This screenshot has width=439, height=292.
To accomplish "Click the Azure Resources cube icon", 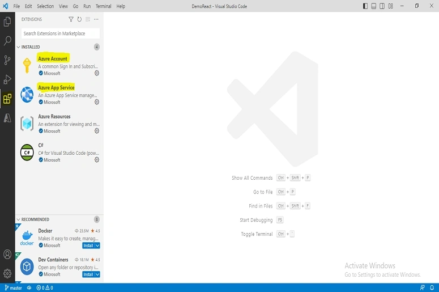I will tap(27, 124).
